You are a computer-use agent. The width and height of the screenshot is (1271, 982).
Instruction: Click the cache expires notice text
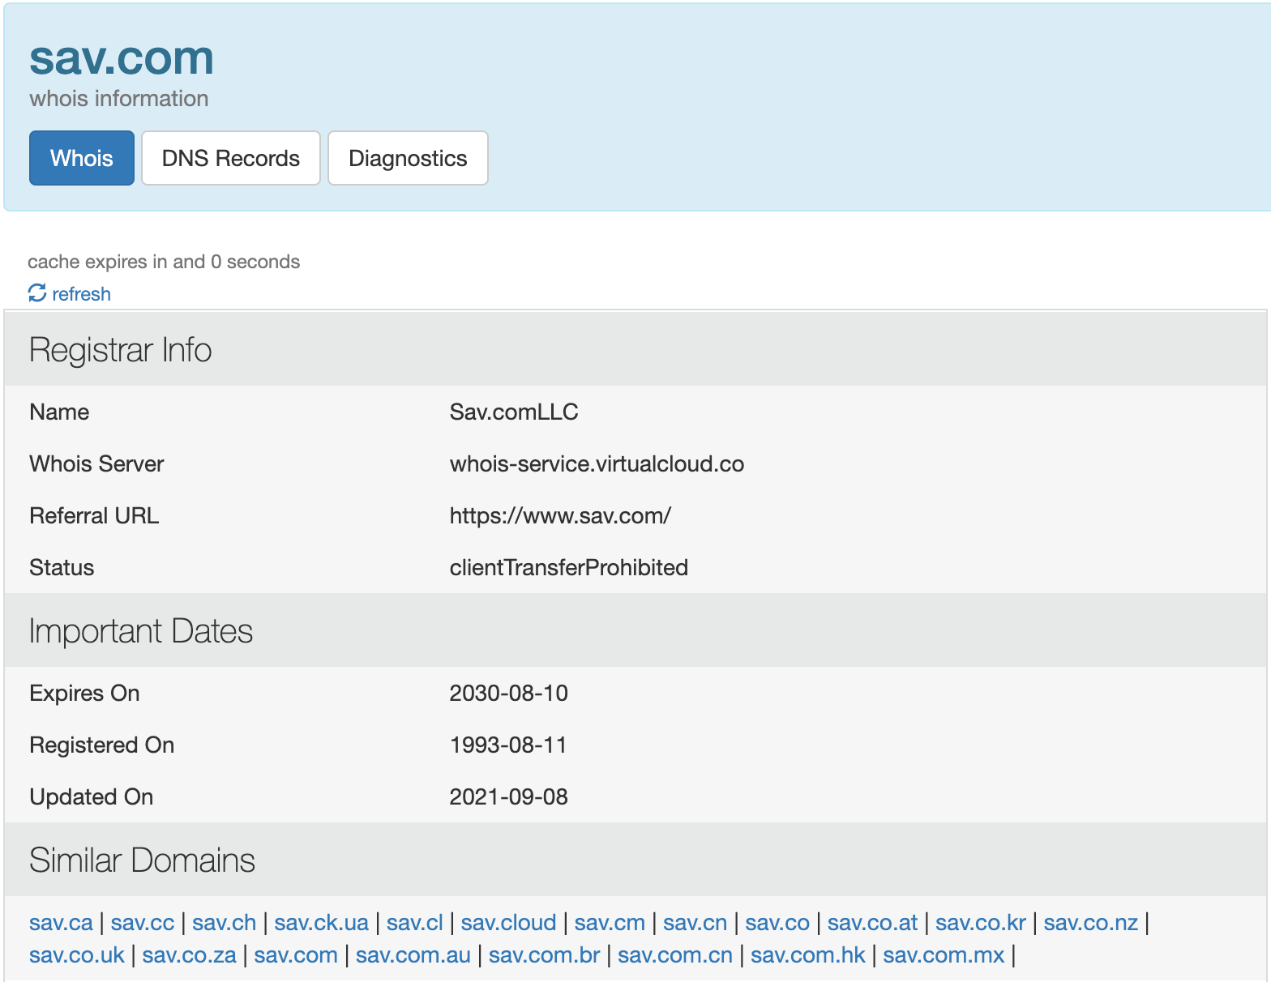point(164,262)
